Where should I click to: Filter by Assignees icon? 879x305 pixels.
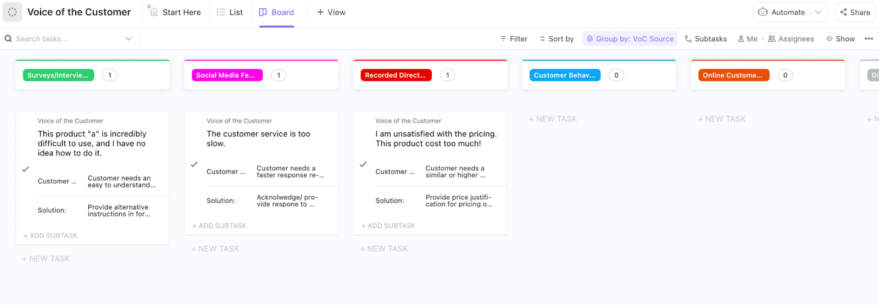(772, 38)
